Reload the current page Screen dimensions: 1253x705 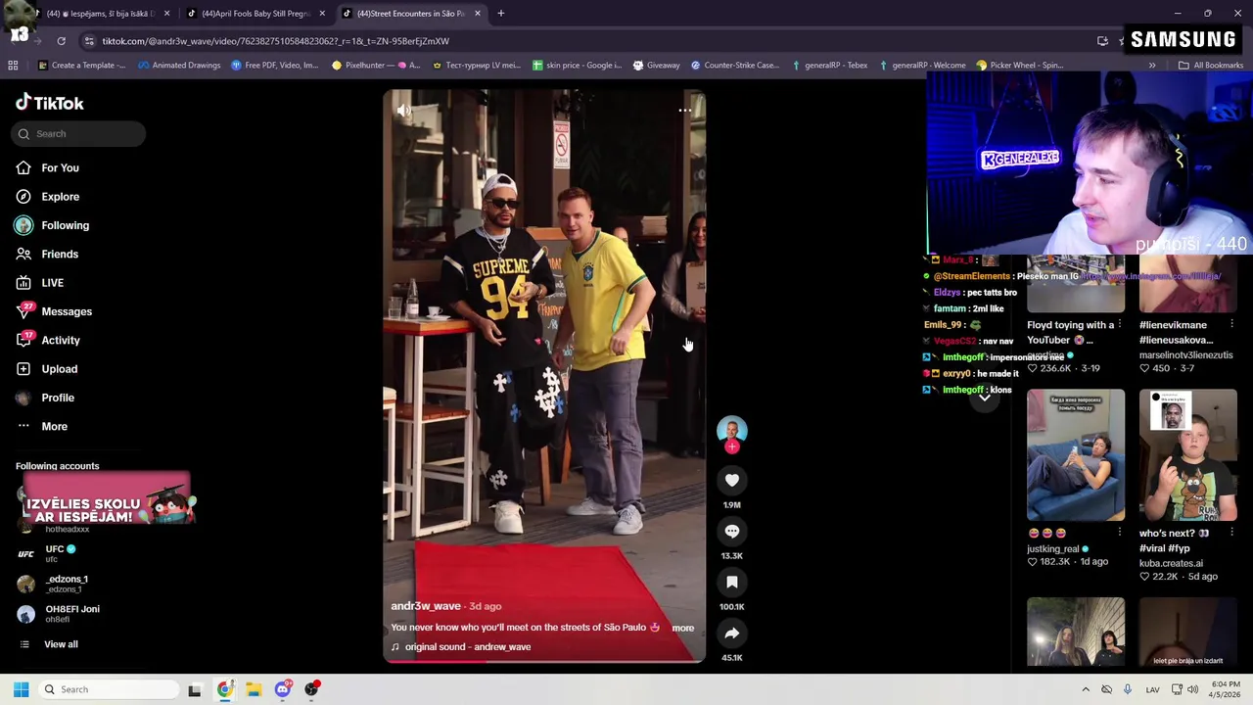tap(61, 41)
